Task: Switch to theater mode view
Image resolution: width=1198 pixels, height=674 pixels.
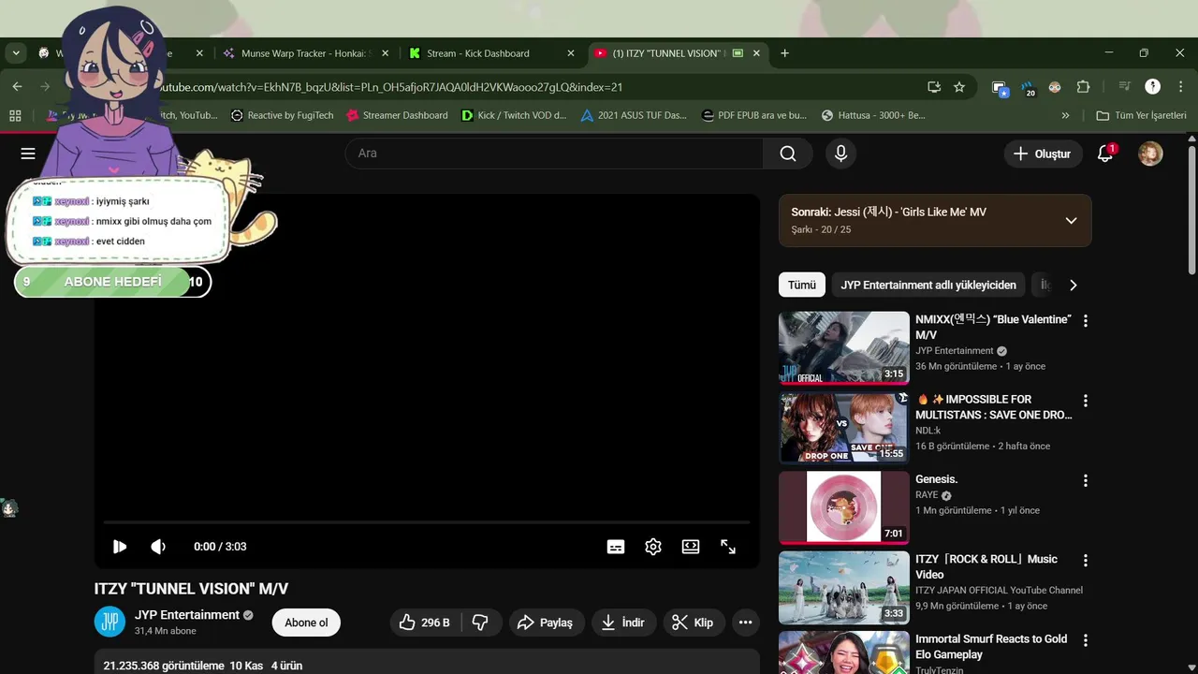Action: click(691, 547)
